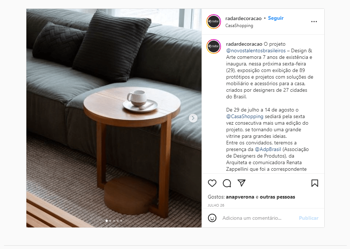Click radardecoracao avatar beside the caption
The width and height of the screenshot is (350, 249).
coord(214,46)
